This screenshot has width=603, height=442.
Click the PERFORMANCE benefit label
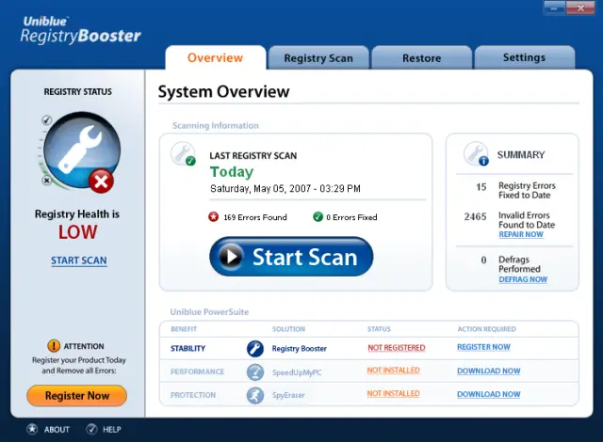click(x=197, y=371)
